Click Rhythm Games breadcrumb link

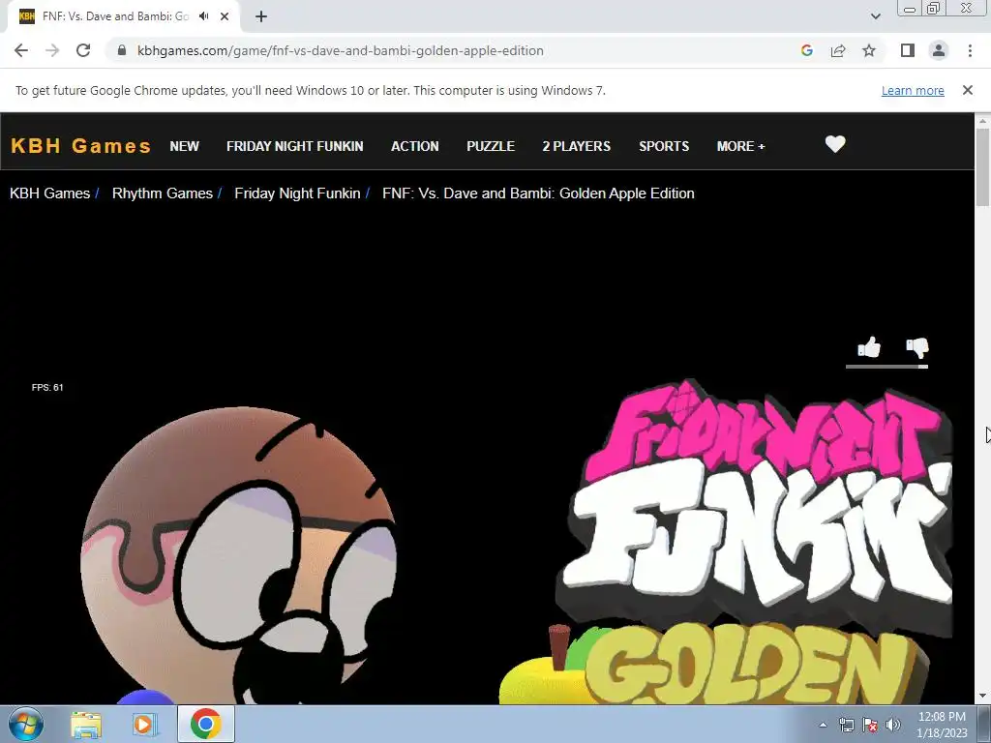tap(163, 193)
